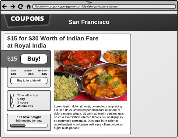The image size is (178, 138).
Task: Select the URL address bar
Action: pyautogui.click(x=104, y=6)
